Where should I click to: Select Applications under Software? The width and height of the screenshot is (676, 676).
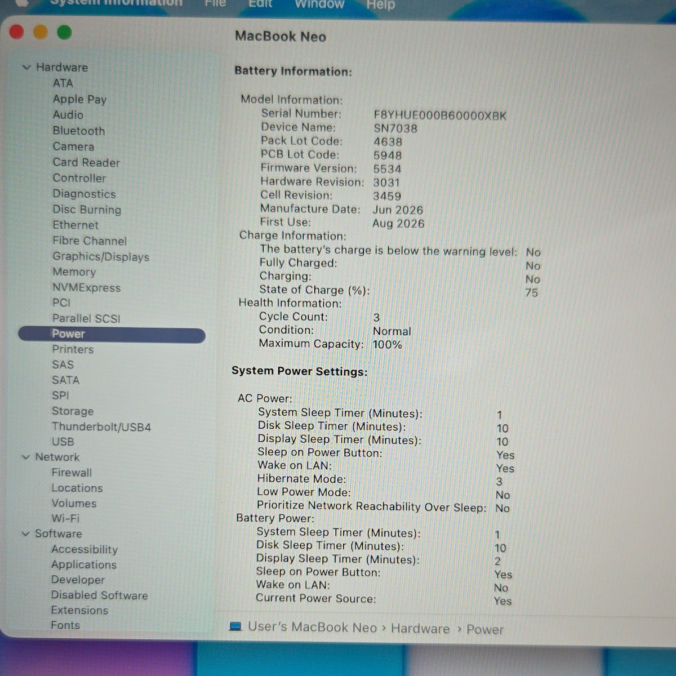coord(84,564)
